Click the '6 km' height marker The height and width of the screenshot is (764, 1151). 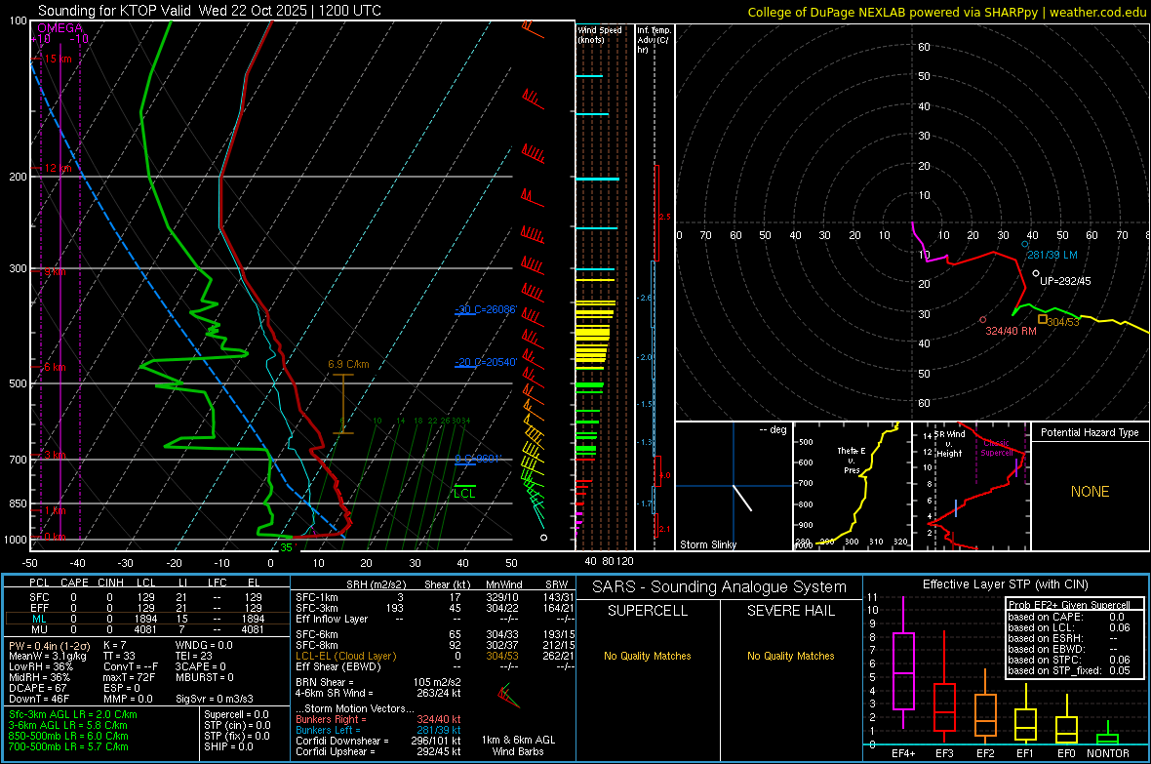click(x=55, y=367)
